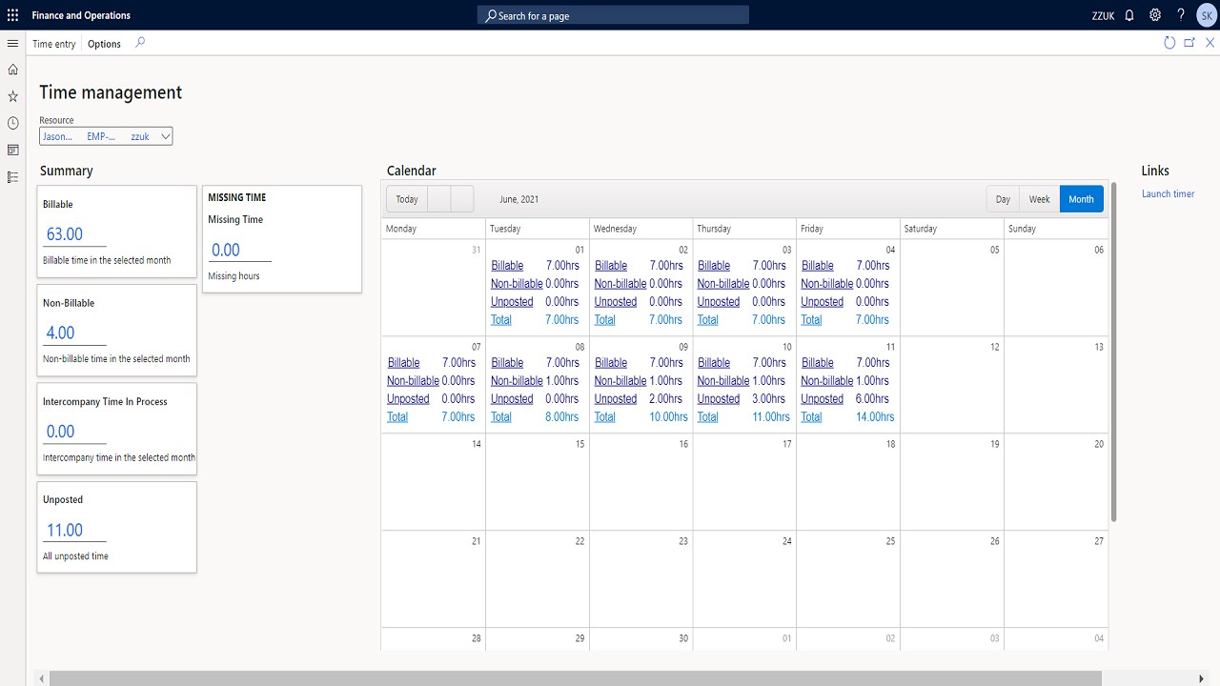The image size is (1220, 686).
Task: Open the Missing Time 0.00 tile
Action: tap(282, 239)
